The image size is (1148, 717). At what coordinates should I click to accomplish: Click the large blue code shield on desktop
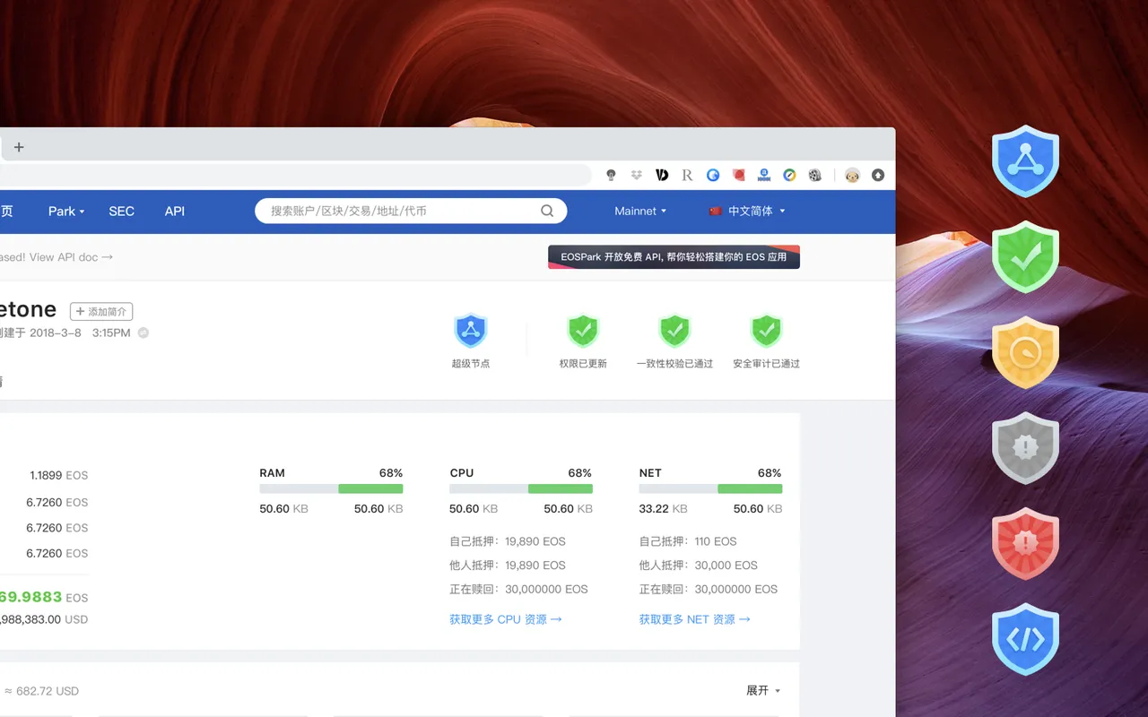pyautogui.click(x=1025, y=639)
